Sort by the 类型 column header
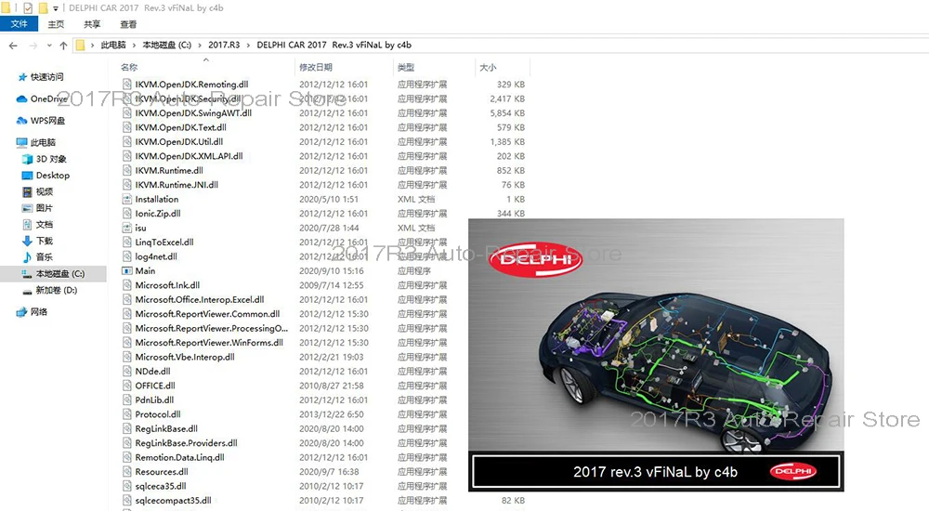929x511 pixels. (406, 68)
